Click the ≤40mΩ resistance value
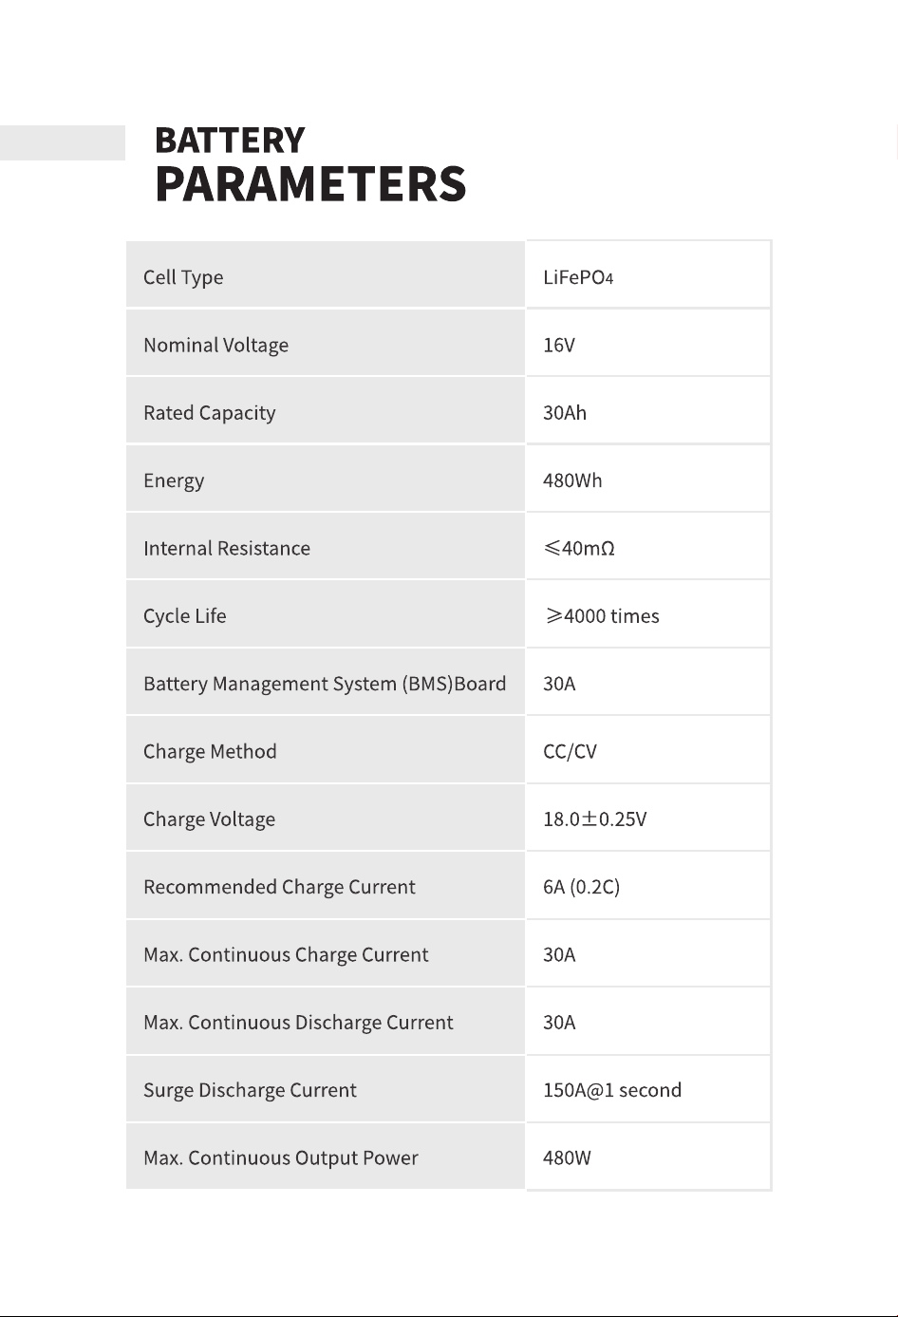The width and height of the screenshot is (898, 1317). coord(579,548)
